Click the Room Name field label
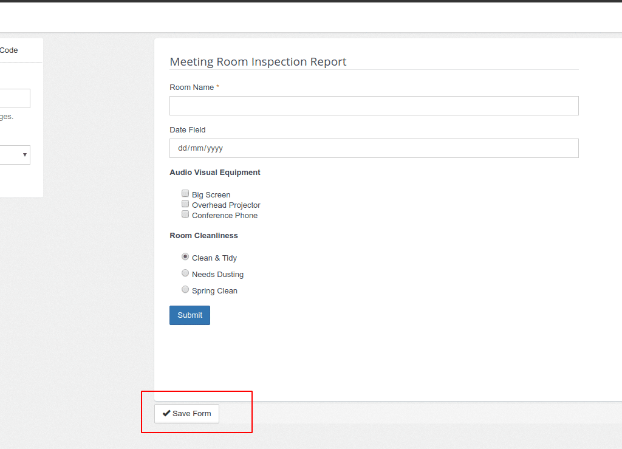The width and height of the screenshot is (622, 449). click(x=191, y=87)
